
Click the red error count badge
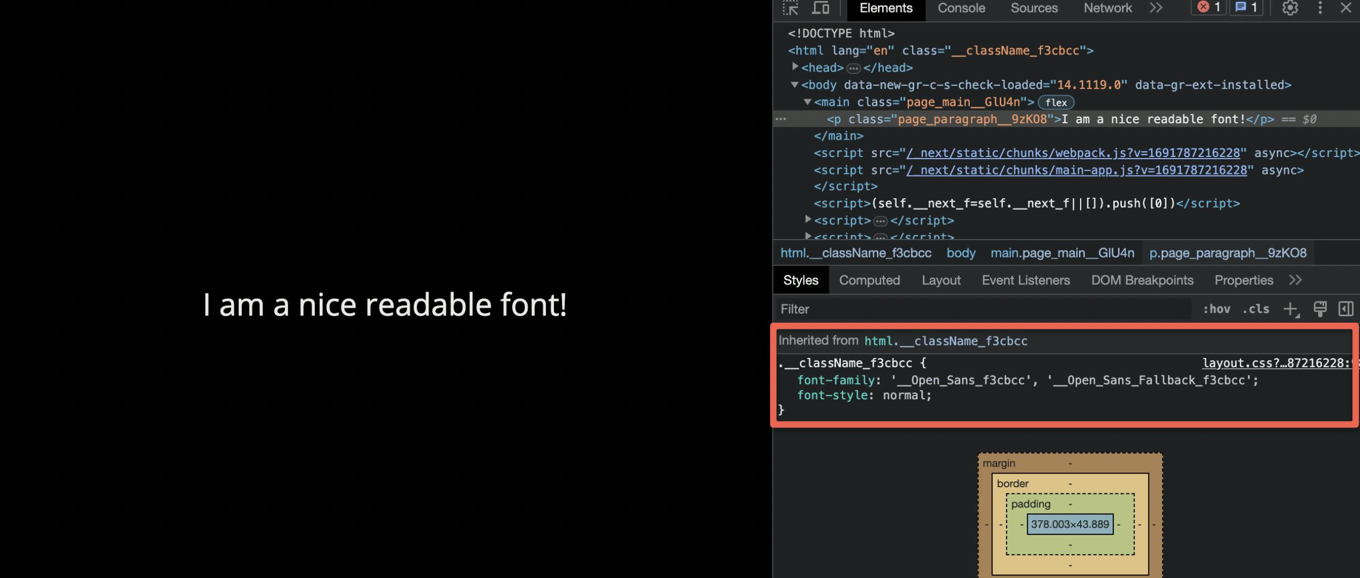coord(1208,8)
